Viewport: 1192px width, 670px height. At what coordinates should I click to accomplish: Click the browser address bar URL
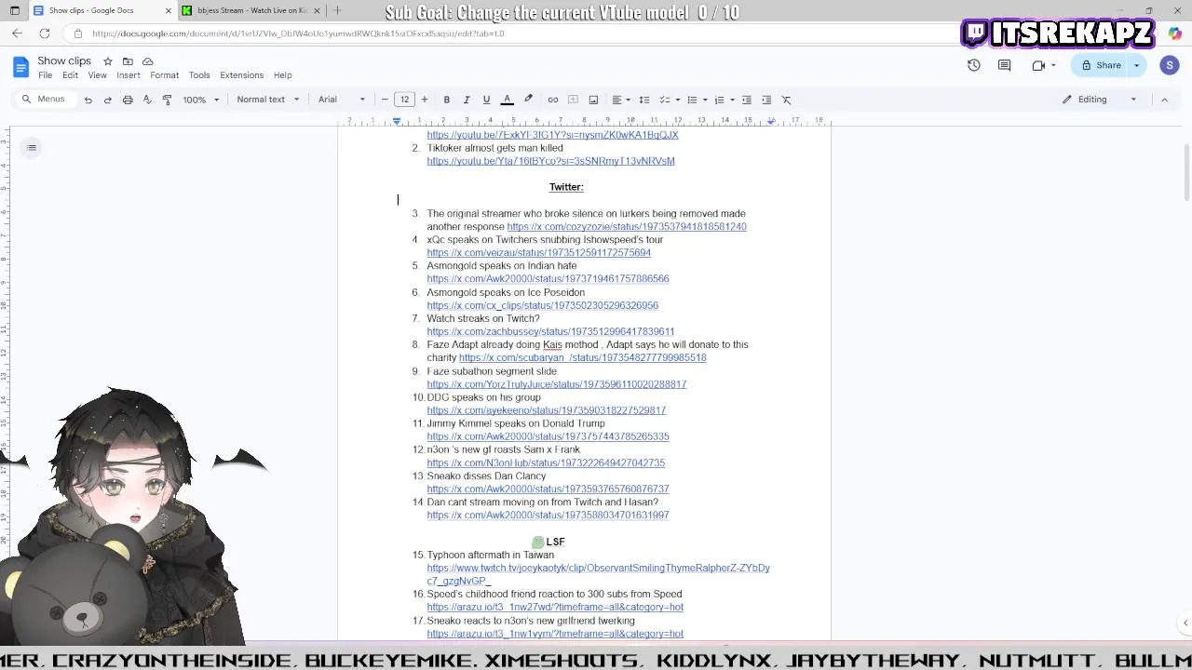[298, 33]
